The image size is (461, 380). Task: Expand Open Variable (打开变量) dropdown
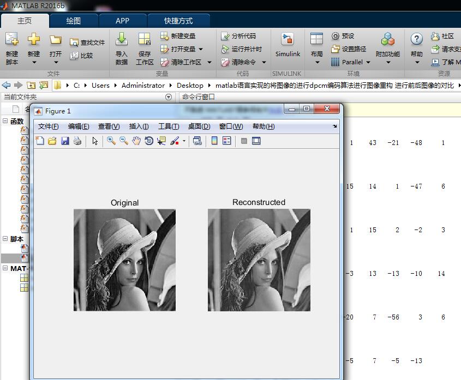[x=201, y=49]
